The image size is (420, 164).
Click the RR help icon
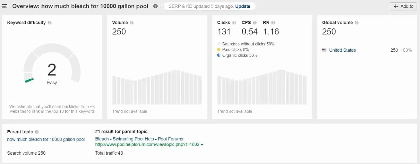(273, 23)
